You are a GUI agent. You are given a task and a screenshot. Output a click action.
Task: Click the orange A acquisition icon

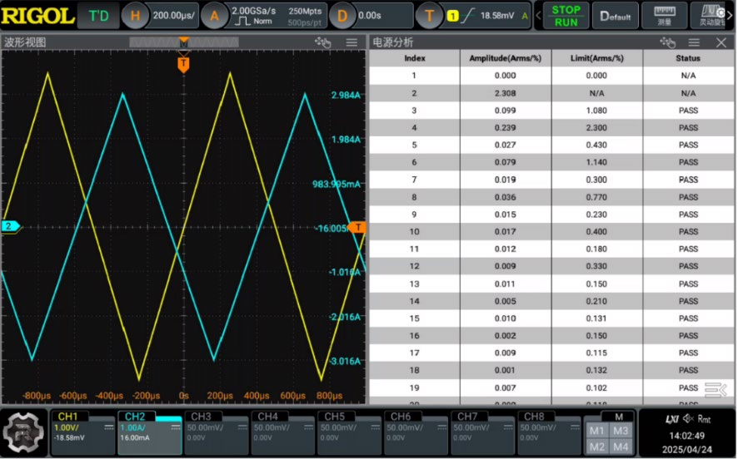(x=214, y=16)
